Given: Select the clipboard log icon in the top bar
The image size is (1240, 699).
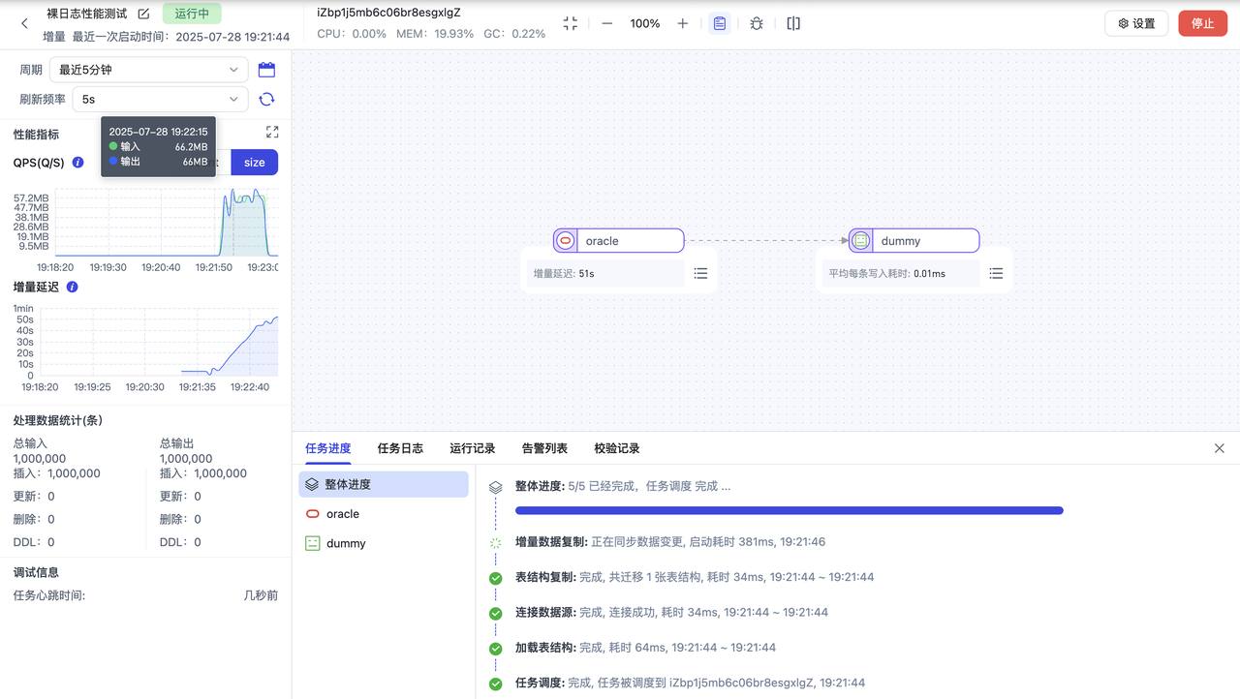Looking at the screenshot, I should pyautogui.click(x=720, y=23).
